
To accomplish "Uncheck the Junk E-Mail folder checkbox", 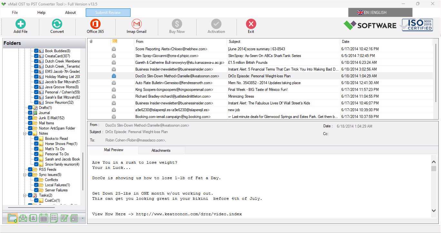I will tap(30, 118).
